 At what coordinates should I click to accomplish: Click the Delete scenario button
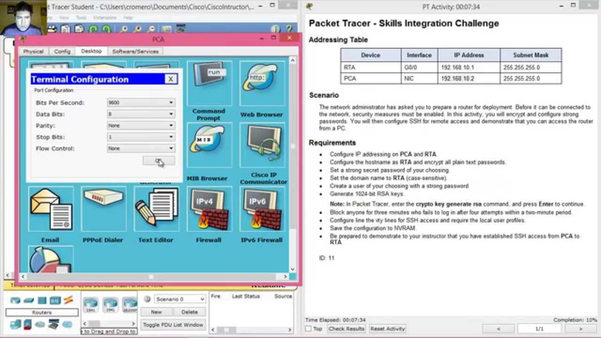(190, 312)
